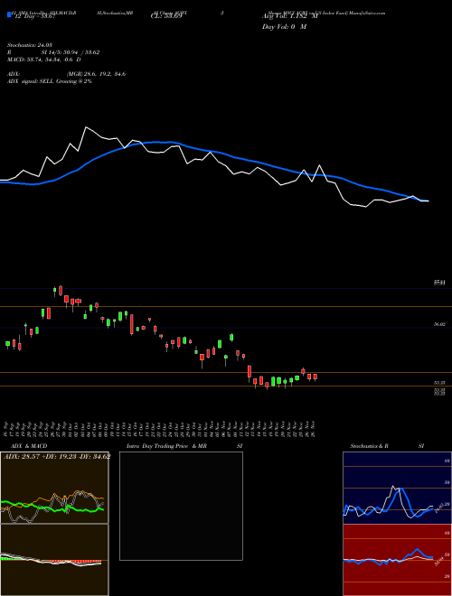Click the 'CL: 53.69' closing price label
This screenshot has width=452, height=596.
(x=165, y=17)
